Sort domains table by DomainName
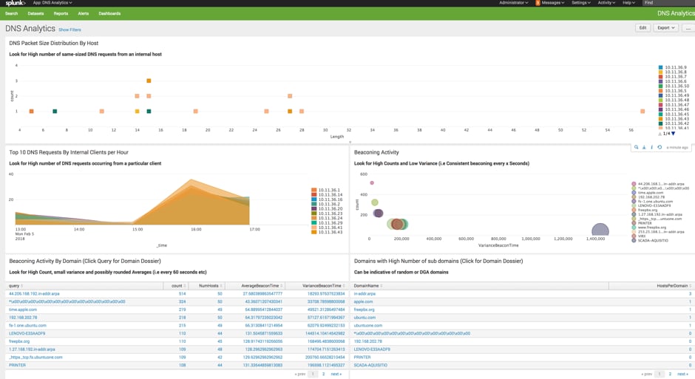Screen dimensions: 695x379 [x=368, y=286]
